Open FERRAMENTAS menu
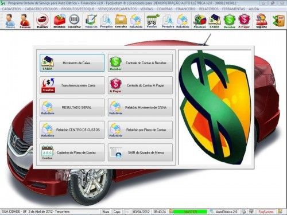The width and height of the screenshot is (287, 215). 234,9
